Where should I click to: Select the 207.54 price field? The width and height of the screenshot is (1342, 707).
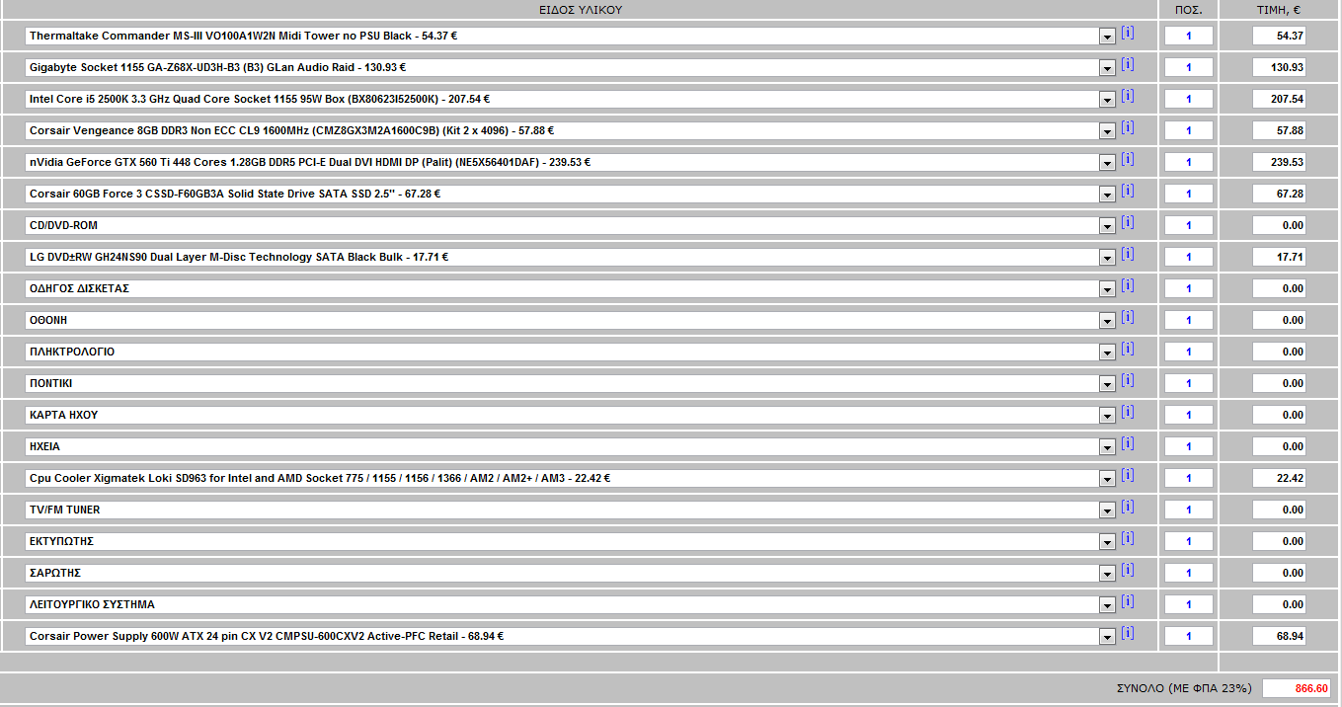[x=1279, y=99]
